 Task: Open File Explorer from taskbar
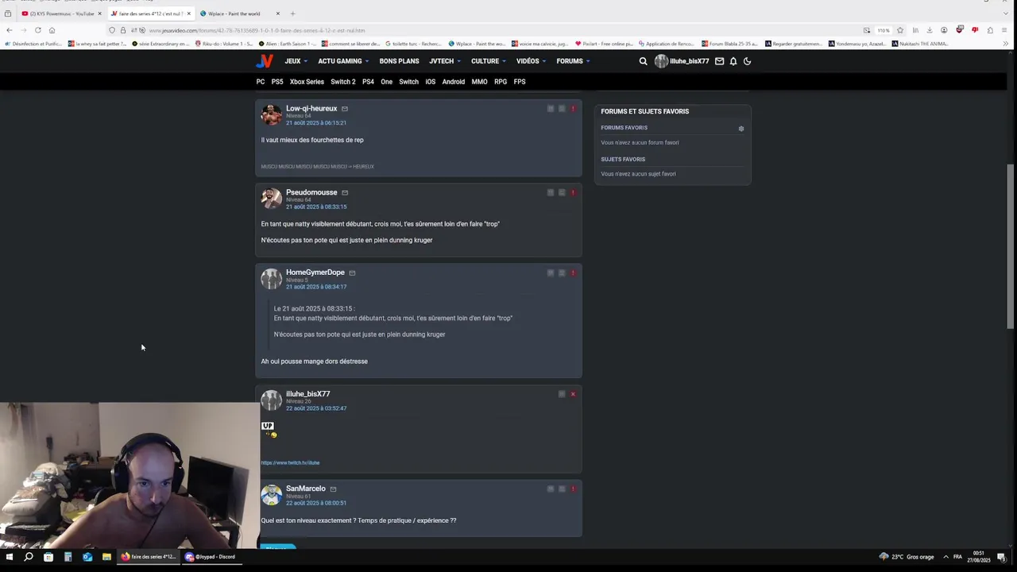(106, 557)
